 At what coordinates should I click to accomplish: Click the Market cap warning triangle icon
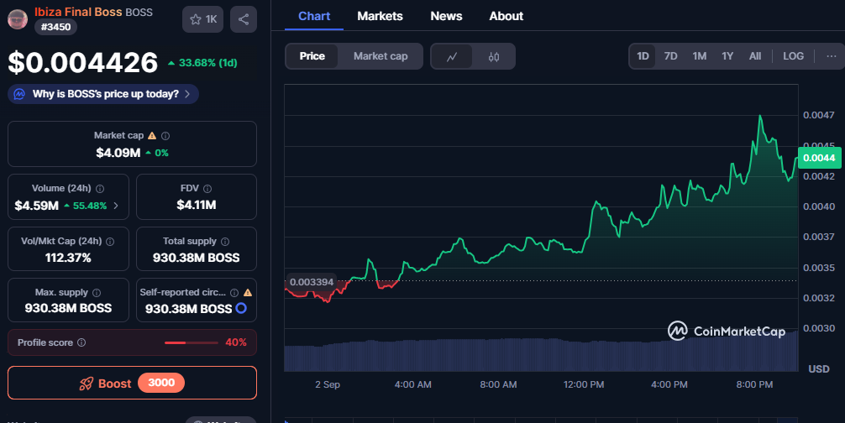click(x=152, y=136)
